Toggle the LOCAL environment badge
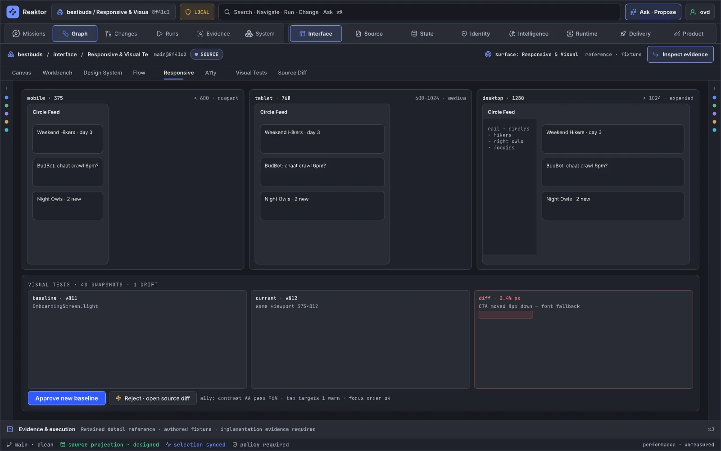 [x=197, y=12]
